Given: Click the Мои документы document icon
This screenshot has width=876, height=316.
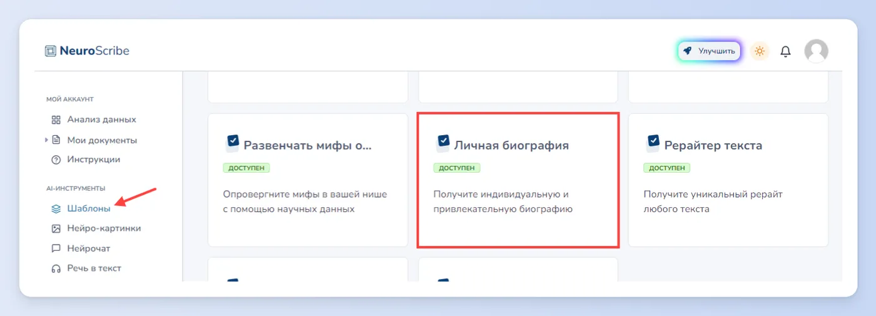Looking at the screenshot, I should (56, 140).
